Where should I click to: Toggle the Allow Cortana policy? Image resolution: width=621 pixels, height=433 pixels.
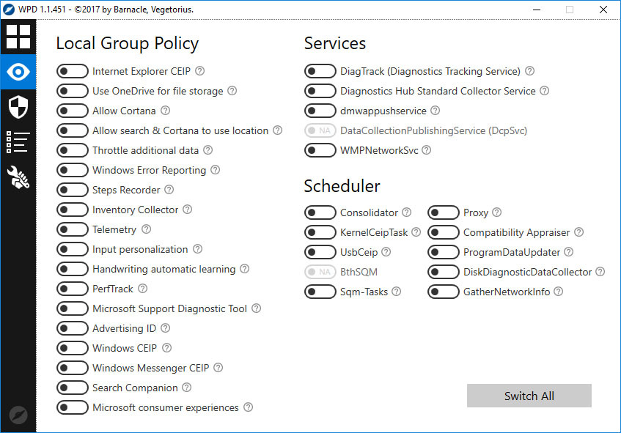click(71, 111)
